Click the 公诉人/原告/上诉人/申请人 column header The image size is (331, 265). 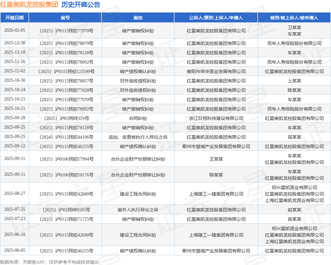point(216,18)
